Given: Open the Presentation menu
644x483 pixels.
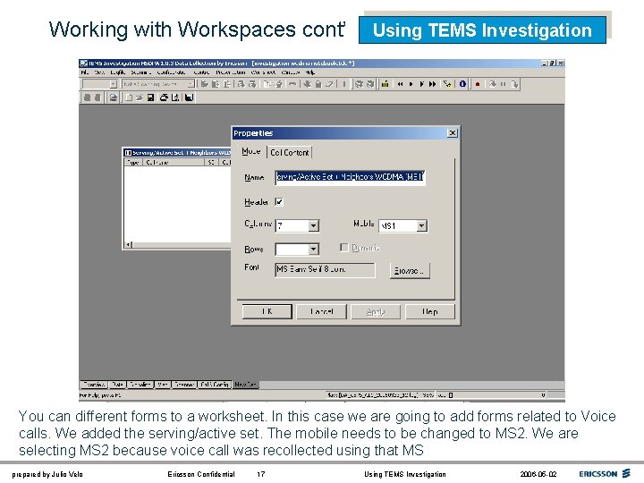Looking at the screenshot, I should tap(231, 72).
